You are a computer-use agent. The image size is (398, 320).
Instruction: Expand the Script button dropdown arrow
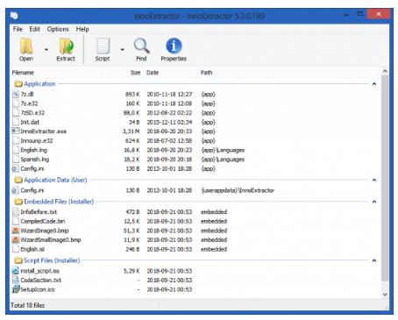coord(122,50)
